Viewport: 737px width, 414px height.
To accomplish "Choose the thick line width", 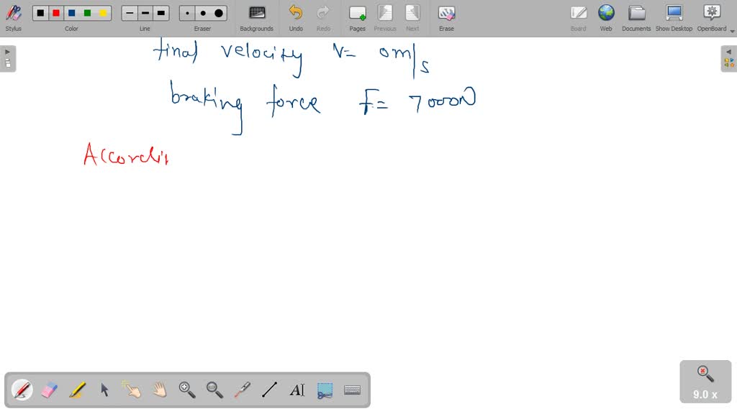I will tap(160, 13).
